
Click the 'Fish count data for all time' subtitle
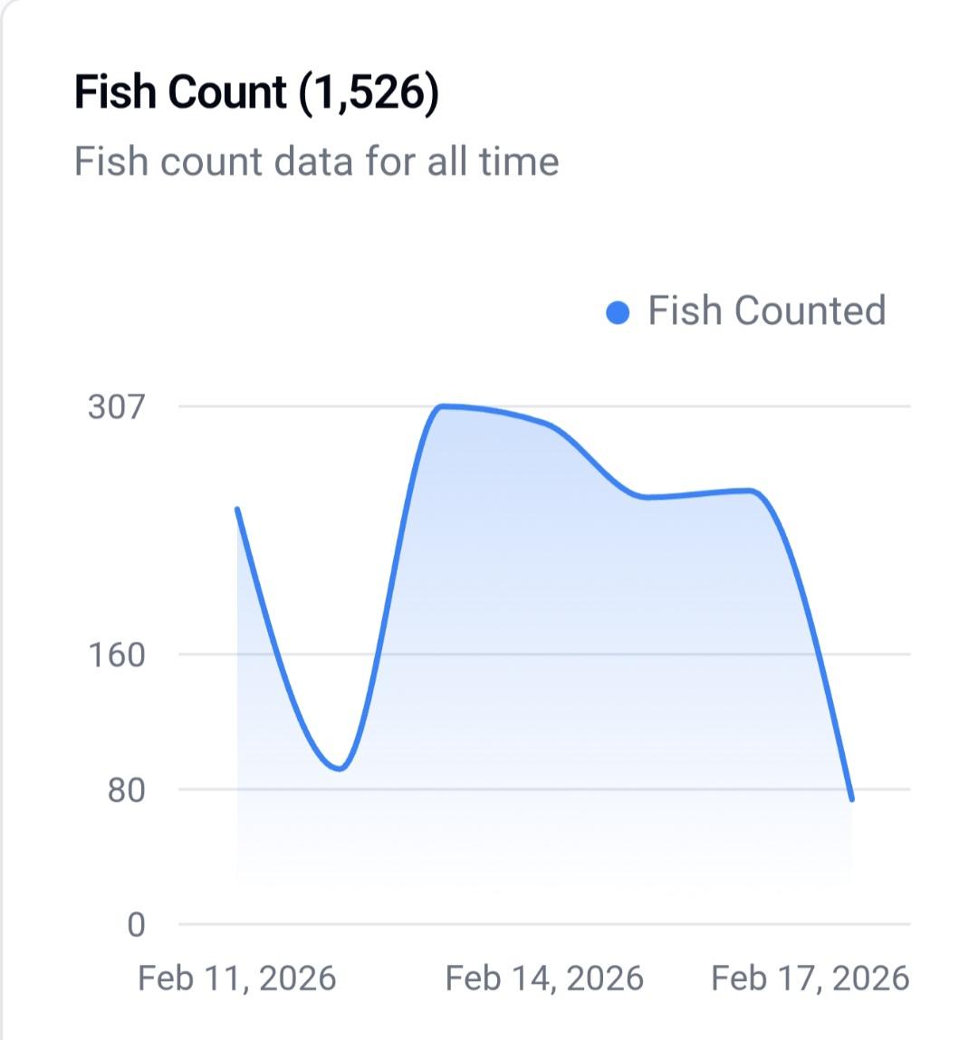tap(316, 162)
